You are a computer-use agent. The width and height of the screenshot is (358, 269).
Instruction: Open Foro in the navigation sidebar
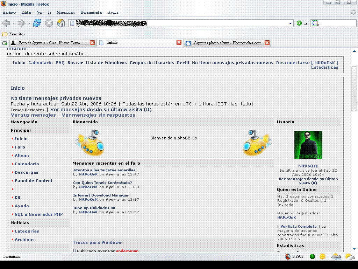pyautogui.click(x=20, y=147)
